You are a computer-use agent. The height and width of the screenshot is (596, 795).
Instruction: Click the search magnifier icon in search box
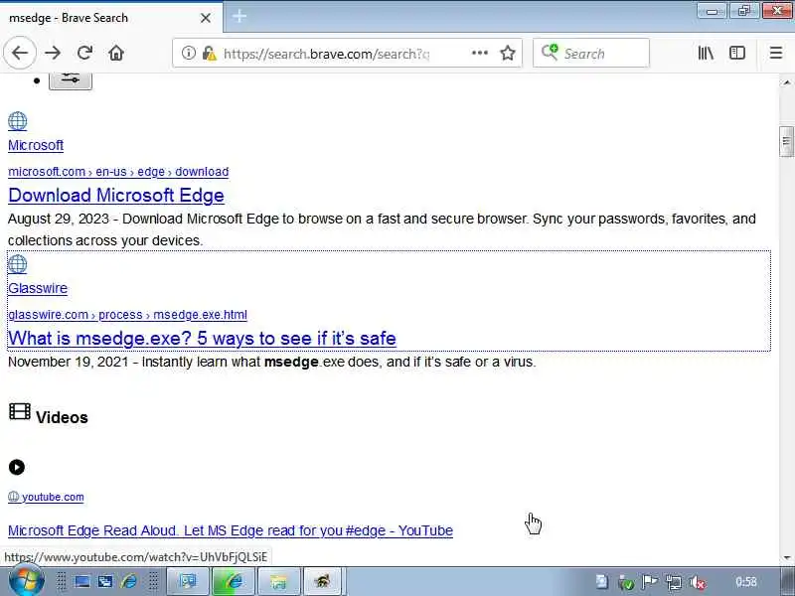point(550,53)
